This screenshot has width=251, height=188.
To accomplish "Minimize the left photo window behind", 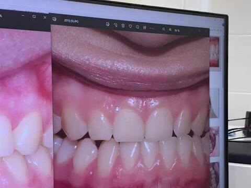I will tap(23, 16).
